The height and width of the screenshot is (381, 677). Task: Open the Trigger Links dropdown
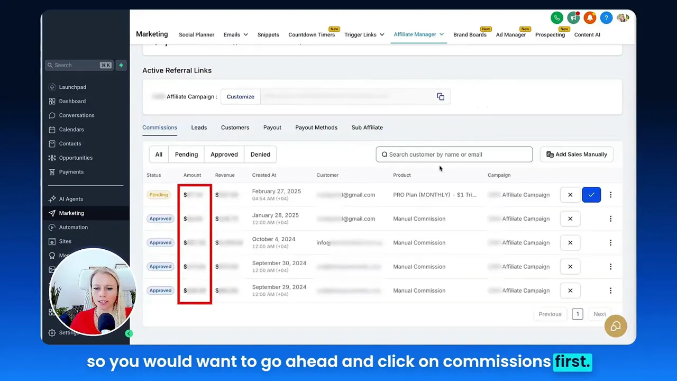point(364,34)
